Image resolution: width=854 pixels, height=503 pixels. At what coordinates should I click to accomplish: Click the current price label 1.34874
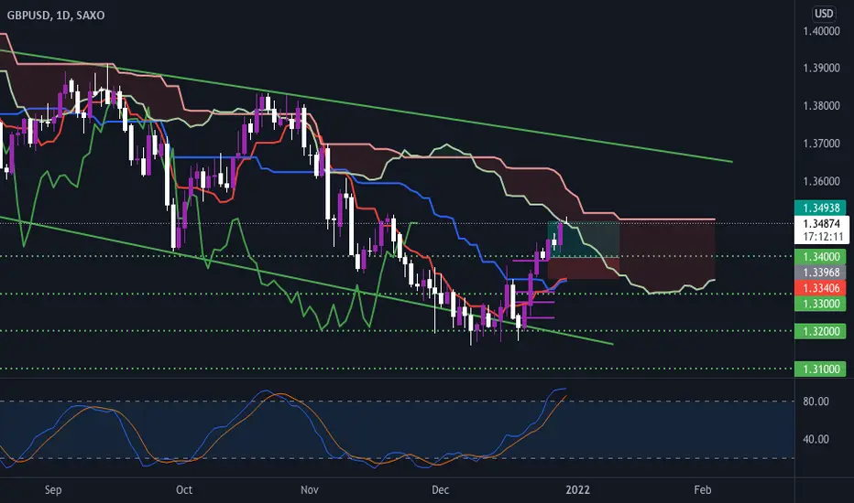click(x=821, y=223)
